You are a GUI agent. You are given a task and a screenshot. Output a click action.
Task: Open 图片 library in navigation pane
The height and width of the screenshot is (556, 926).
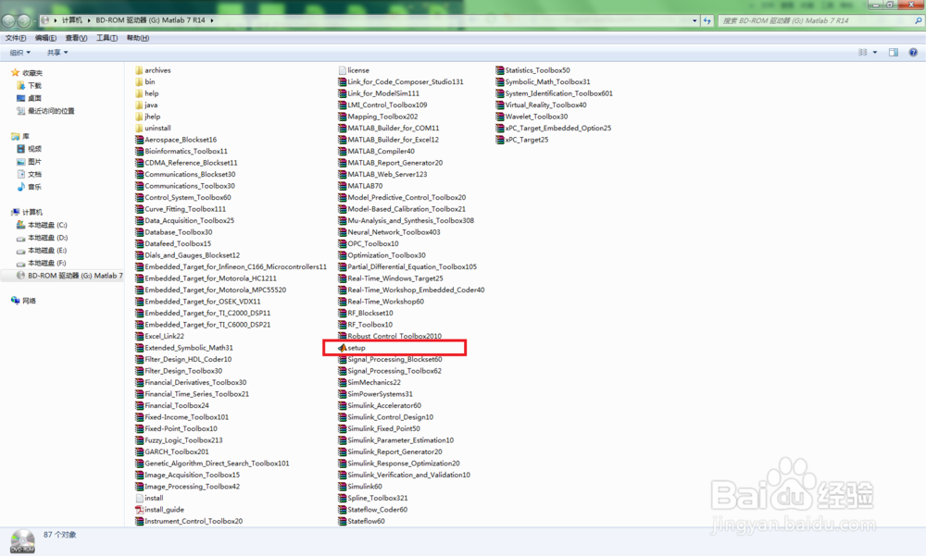click(35, 162)
